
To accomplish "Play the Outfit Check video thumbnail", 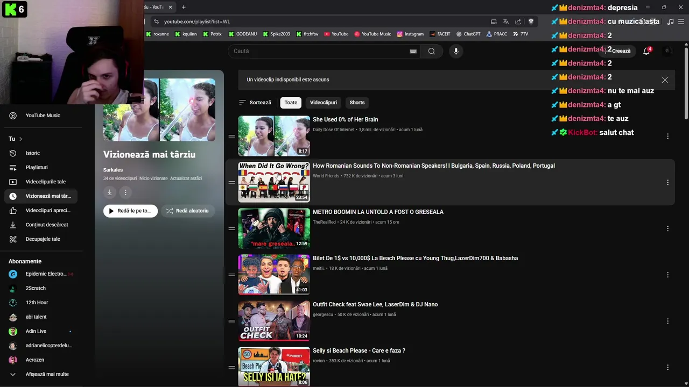I will click(x=274, y=321).
